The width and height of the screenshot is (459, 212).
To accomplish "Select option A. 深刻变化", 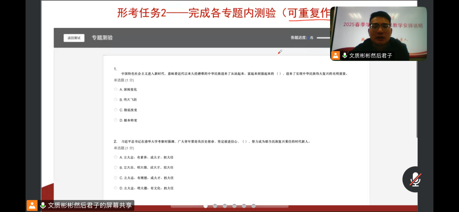I will click(x=116, y=89).
